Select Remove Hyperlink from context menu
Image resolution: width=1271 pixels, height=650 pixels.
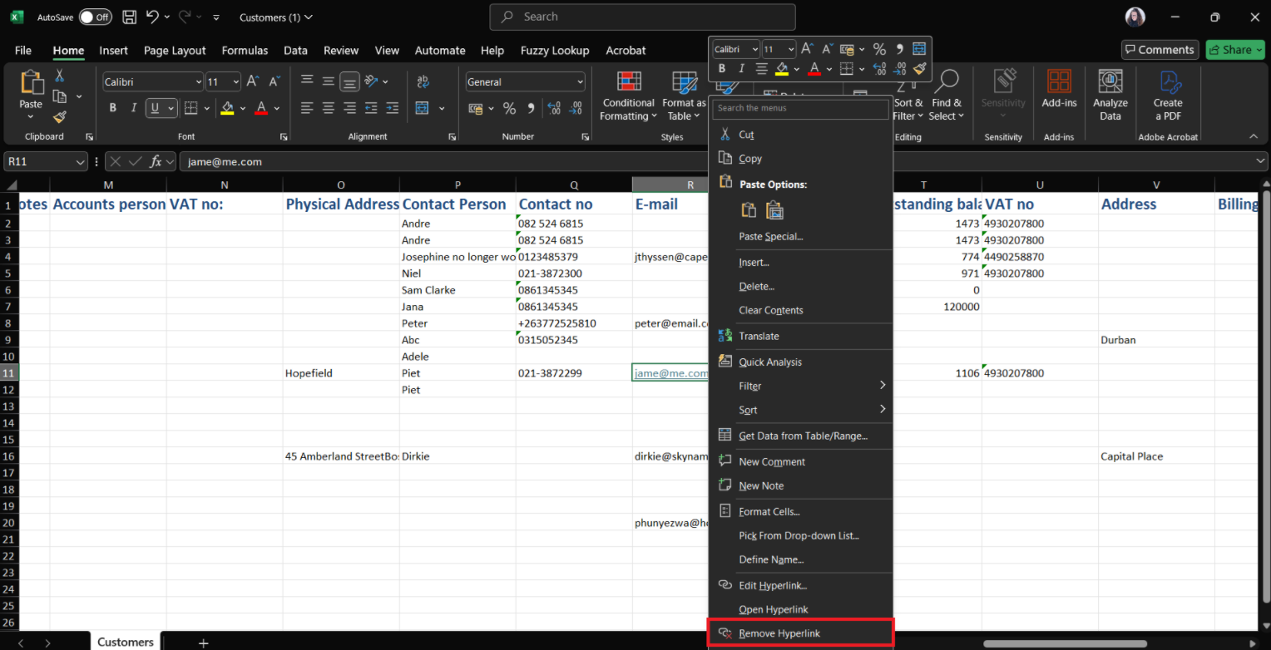click(779, 633)
